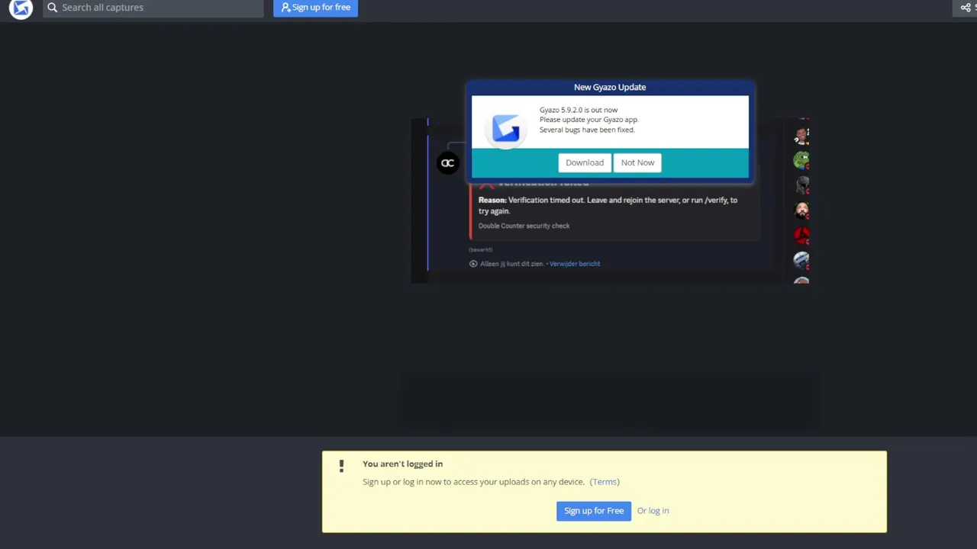This screenshot has width=977, height=549.
Task: Click "Please update your Gyazo app." text
Action: click(x=588, y=120)
